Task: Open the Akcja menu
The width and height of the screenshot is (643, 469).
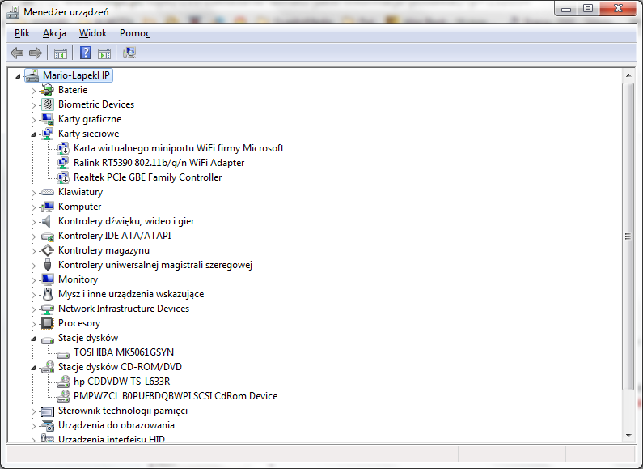Action: tap(54, 33)
